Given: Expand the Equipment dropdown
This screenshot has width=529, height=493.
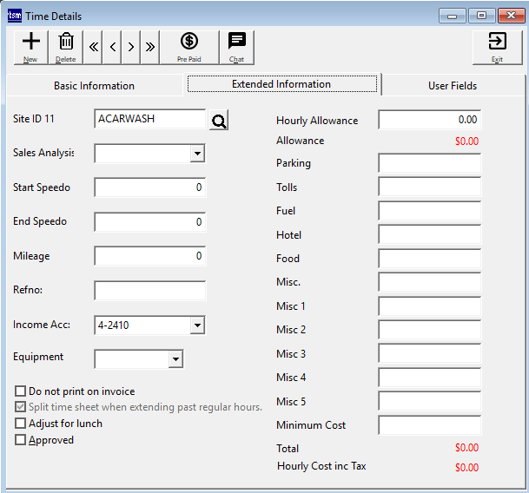Looking at the screenshot, I should point(175,358).
